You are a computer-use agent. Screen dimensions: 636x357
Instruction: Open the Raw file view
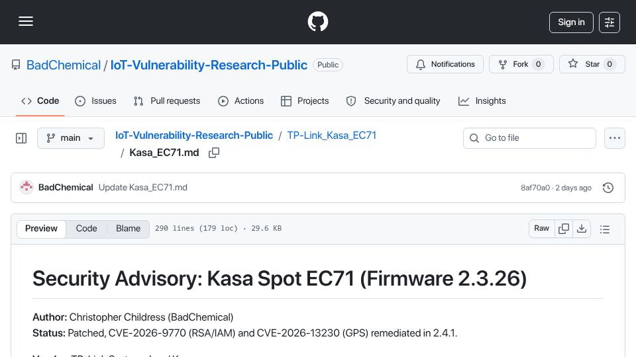[541, 229]
